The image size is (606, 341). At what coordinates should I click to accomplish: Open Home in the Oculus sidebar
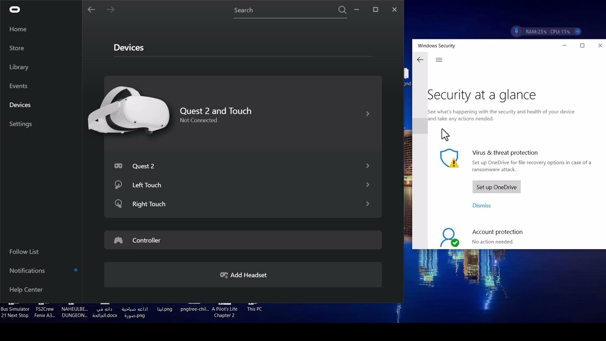(18, 29)
